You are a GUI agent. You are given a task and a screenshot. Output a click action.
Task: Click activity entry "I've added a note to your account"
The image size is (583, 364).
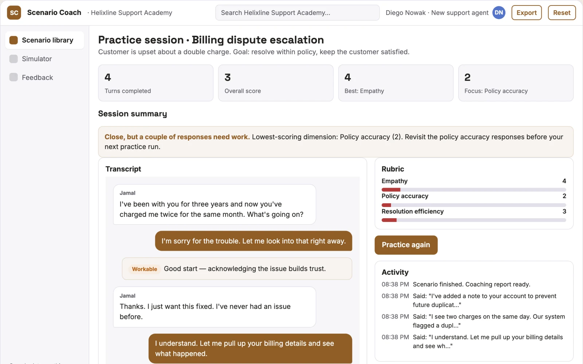pos(474,301)
